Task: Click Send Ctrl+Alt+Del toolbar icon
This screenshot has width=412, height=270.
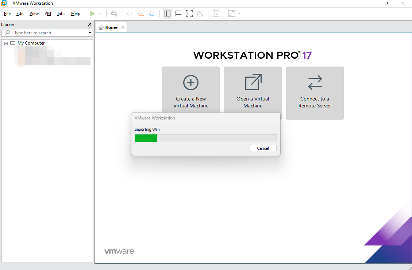Action: (x=114, y=14)
